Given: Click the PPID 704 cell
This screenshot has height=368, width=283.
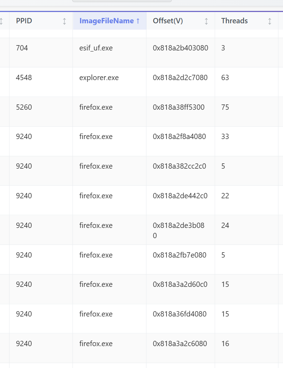Looking at the screenshot, I should tap(41, 53).
